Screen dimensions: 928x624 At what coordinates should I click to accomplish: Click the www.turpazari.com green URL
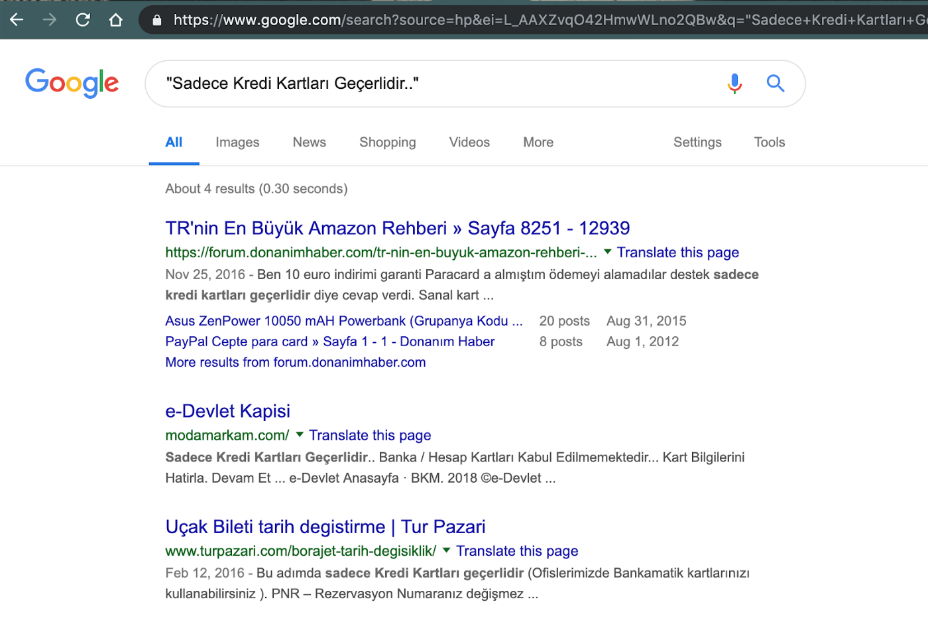(301, 551)
